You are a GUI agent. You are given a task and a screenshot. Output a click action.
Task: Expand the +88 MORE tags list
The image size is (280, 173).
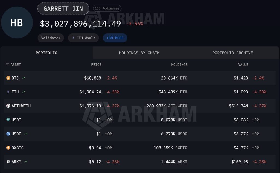point(115,38)
